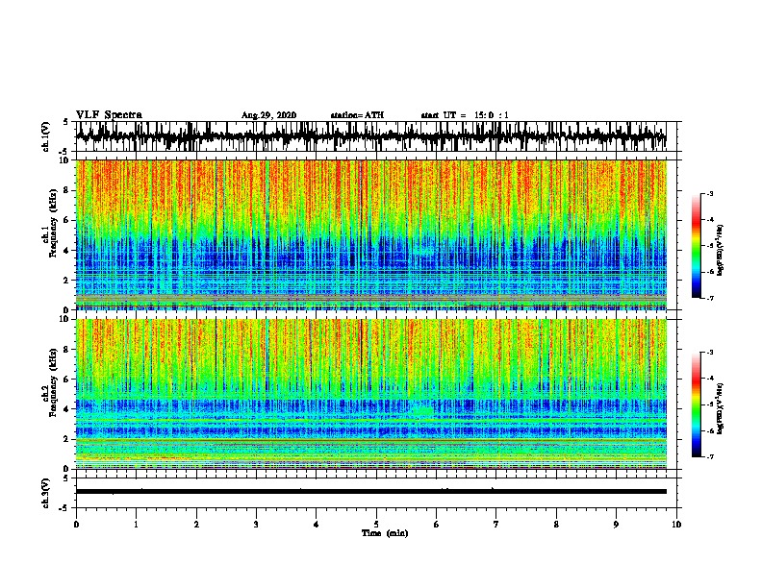762x588 pixels.
Task: Click the ch.2 "Frequency (kHz)" axis label
Action: [x=53, y=382]
